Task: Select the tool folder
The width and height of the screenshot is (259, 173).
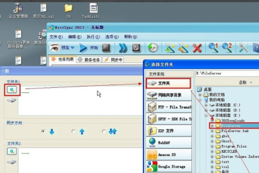Action: [x=225, y=167]
